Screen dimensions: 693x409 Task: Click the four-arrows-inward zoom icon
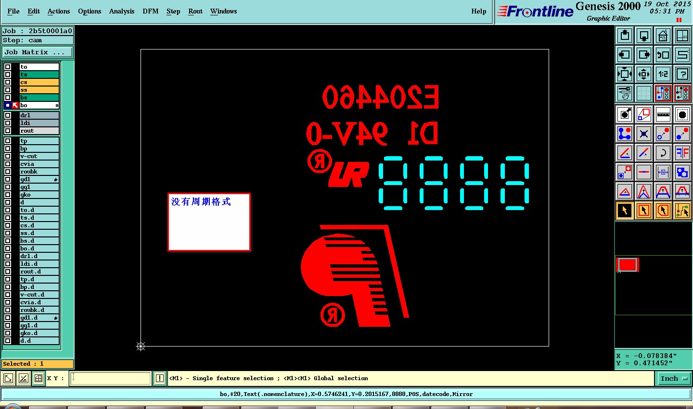click(x=644, y=74)
